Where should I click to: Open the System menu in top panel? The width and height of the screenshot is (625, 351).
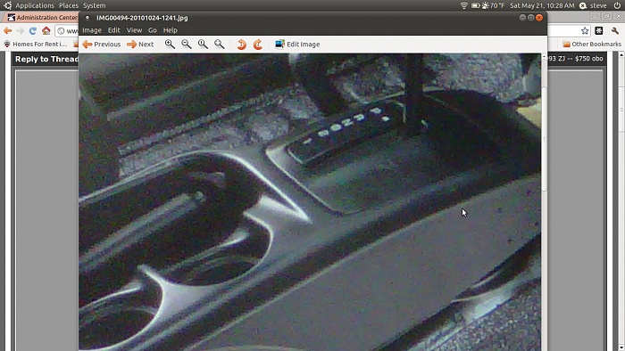point(94,5)
